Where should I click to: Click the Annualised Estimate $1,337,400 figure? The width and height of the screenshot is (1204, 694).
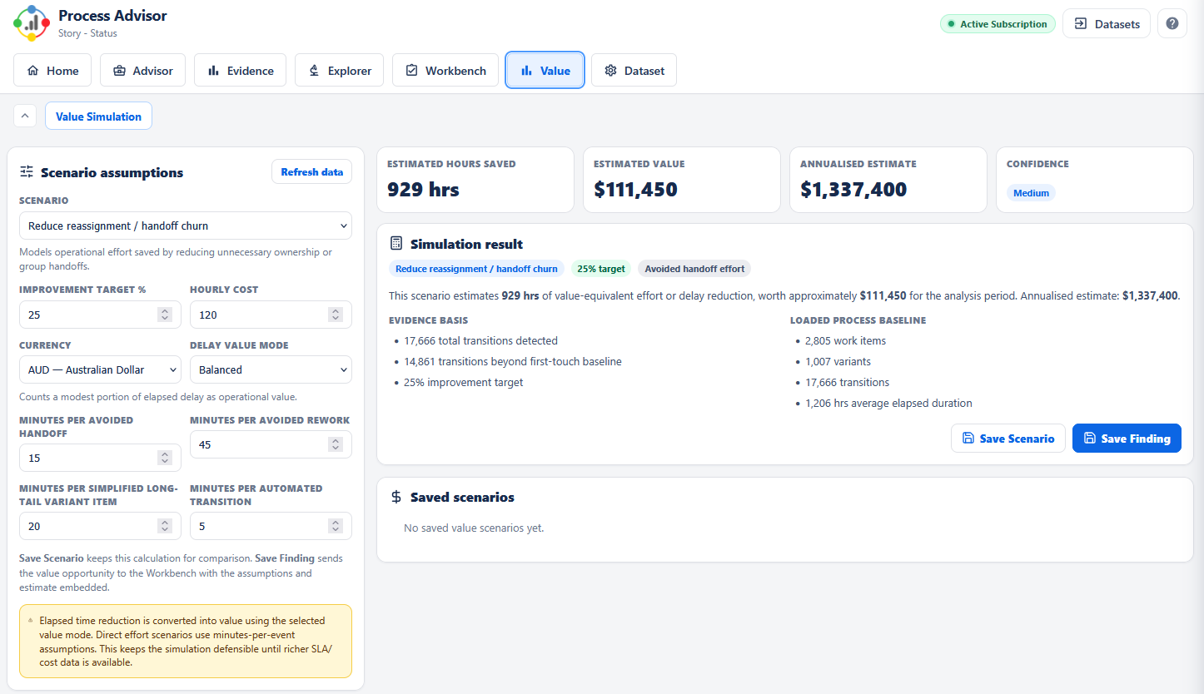pyautogui.click(x=853, y=190)
